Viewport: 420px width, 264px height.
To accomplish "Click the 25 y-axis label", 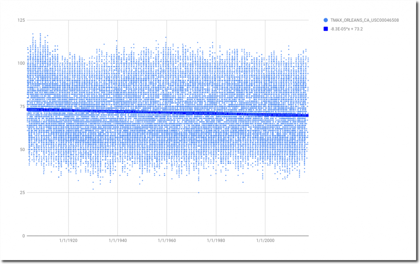I will click(x=22, y=193).
